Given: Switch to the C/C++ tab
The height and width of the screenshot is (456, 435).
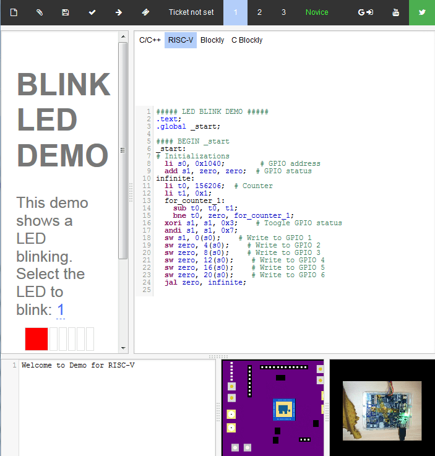Looking at the screenshot, I should coord(150,40).
